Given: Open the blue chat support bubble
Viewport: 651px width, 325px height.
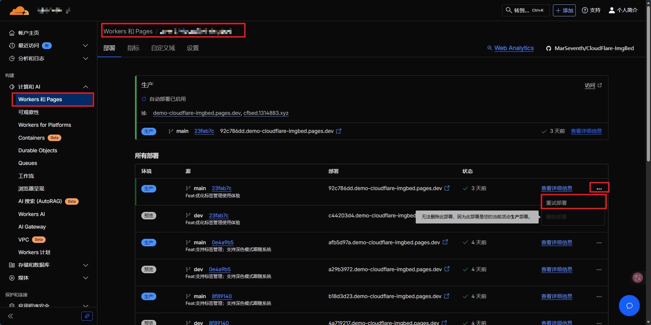Looking at the screenshot, I should pos(629,306).
